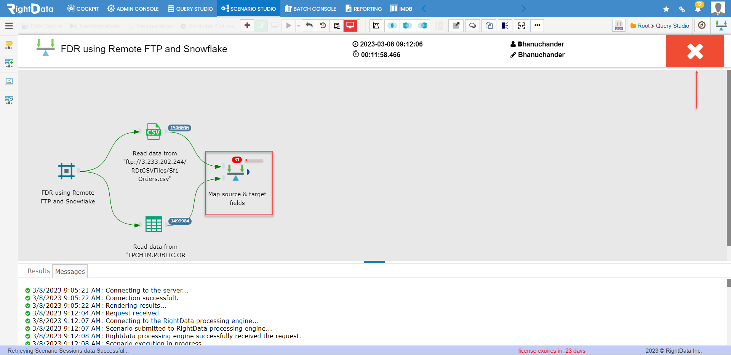Click the red monitor icon
This screenshot has width=731, height=355.
tap(350, 26)
